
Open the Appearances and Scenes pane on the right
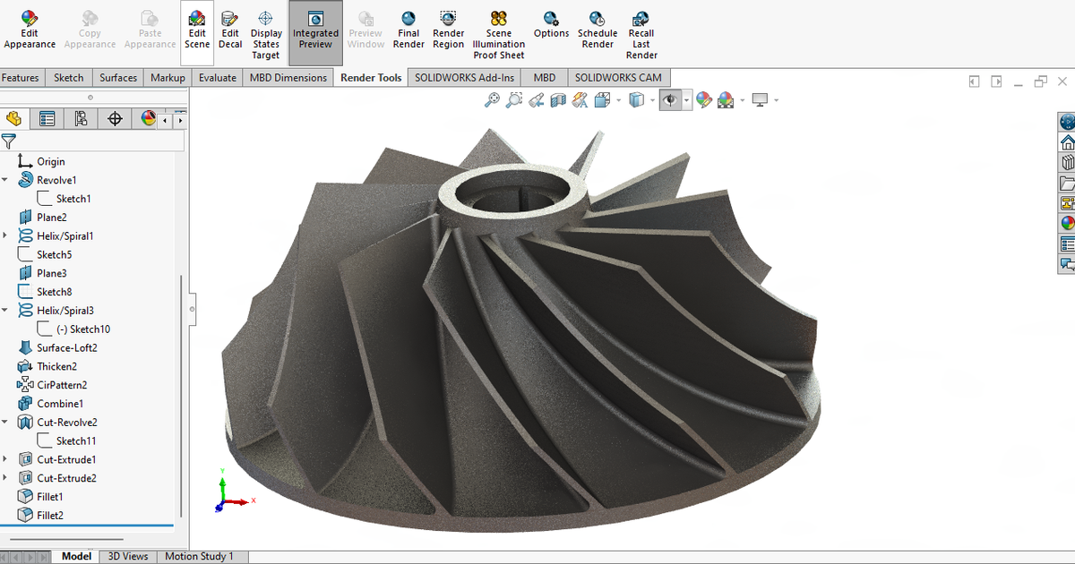[1066, 222]
